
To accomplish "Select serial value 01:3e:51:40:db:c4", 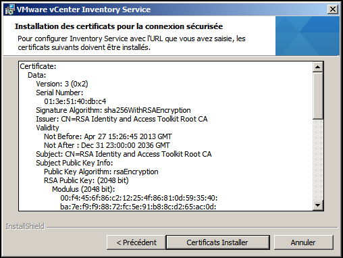I will coord(75,101).
